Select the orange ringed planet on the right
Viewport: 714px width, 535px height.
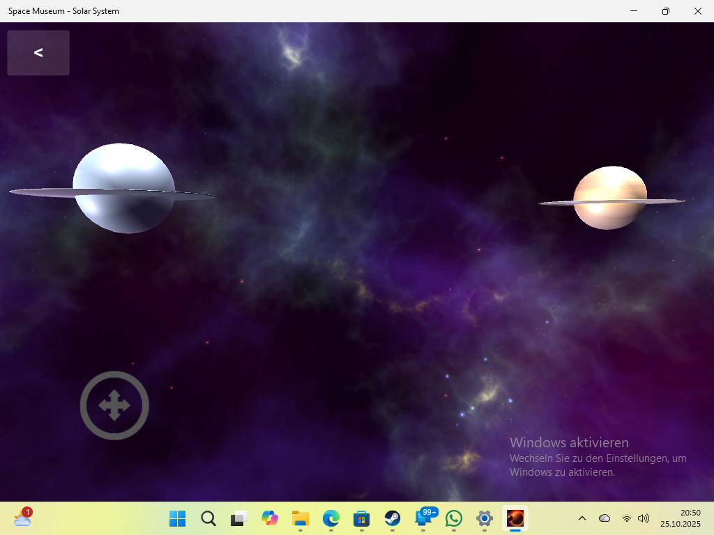610,198
